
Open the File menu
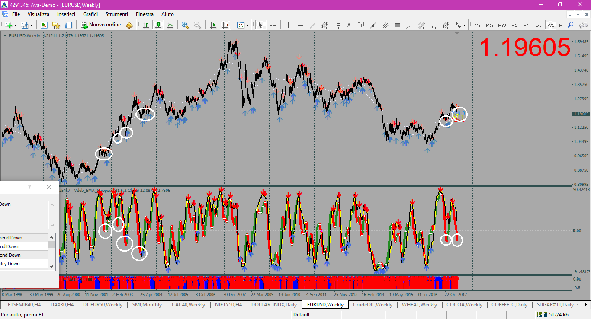(x=16, y=14)
